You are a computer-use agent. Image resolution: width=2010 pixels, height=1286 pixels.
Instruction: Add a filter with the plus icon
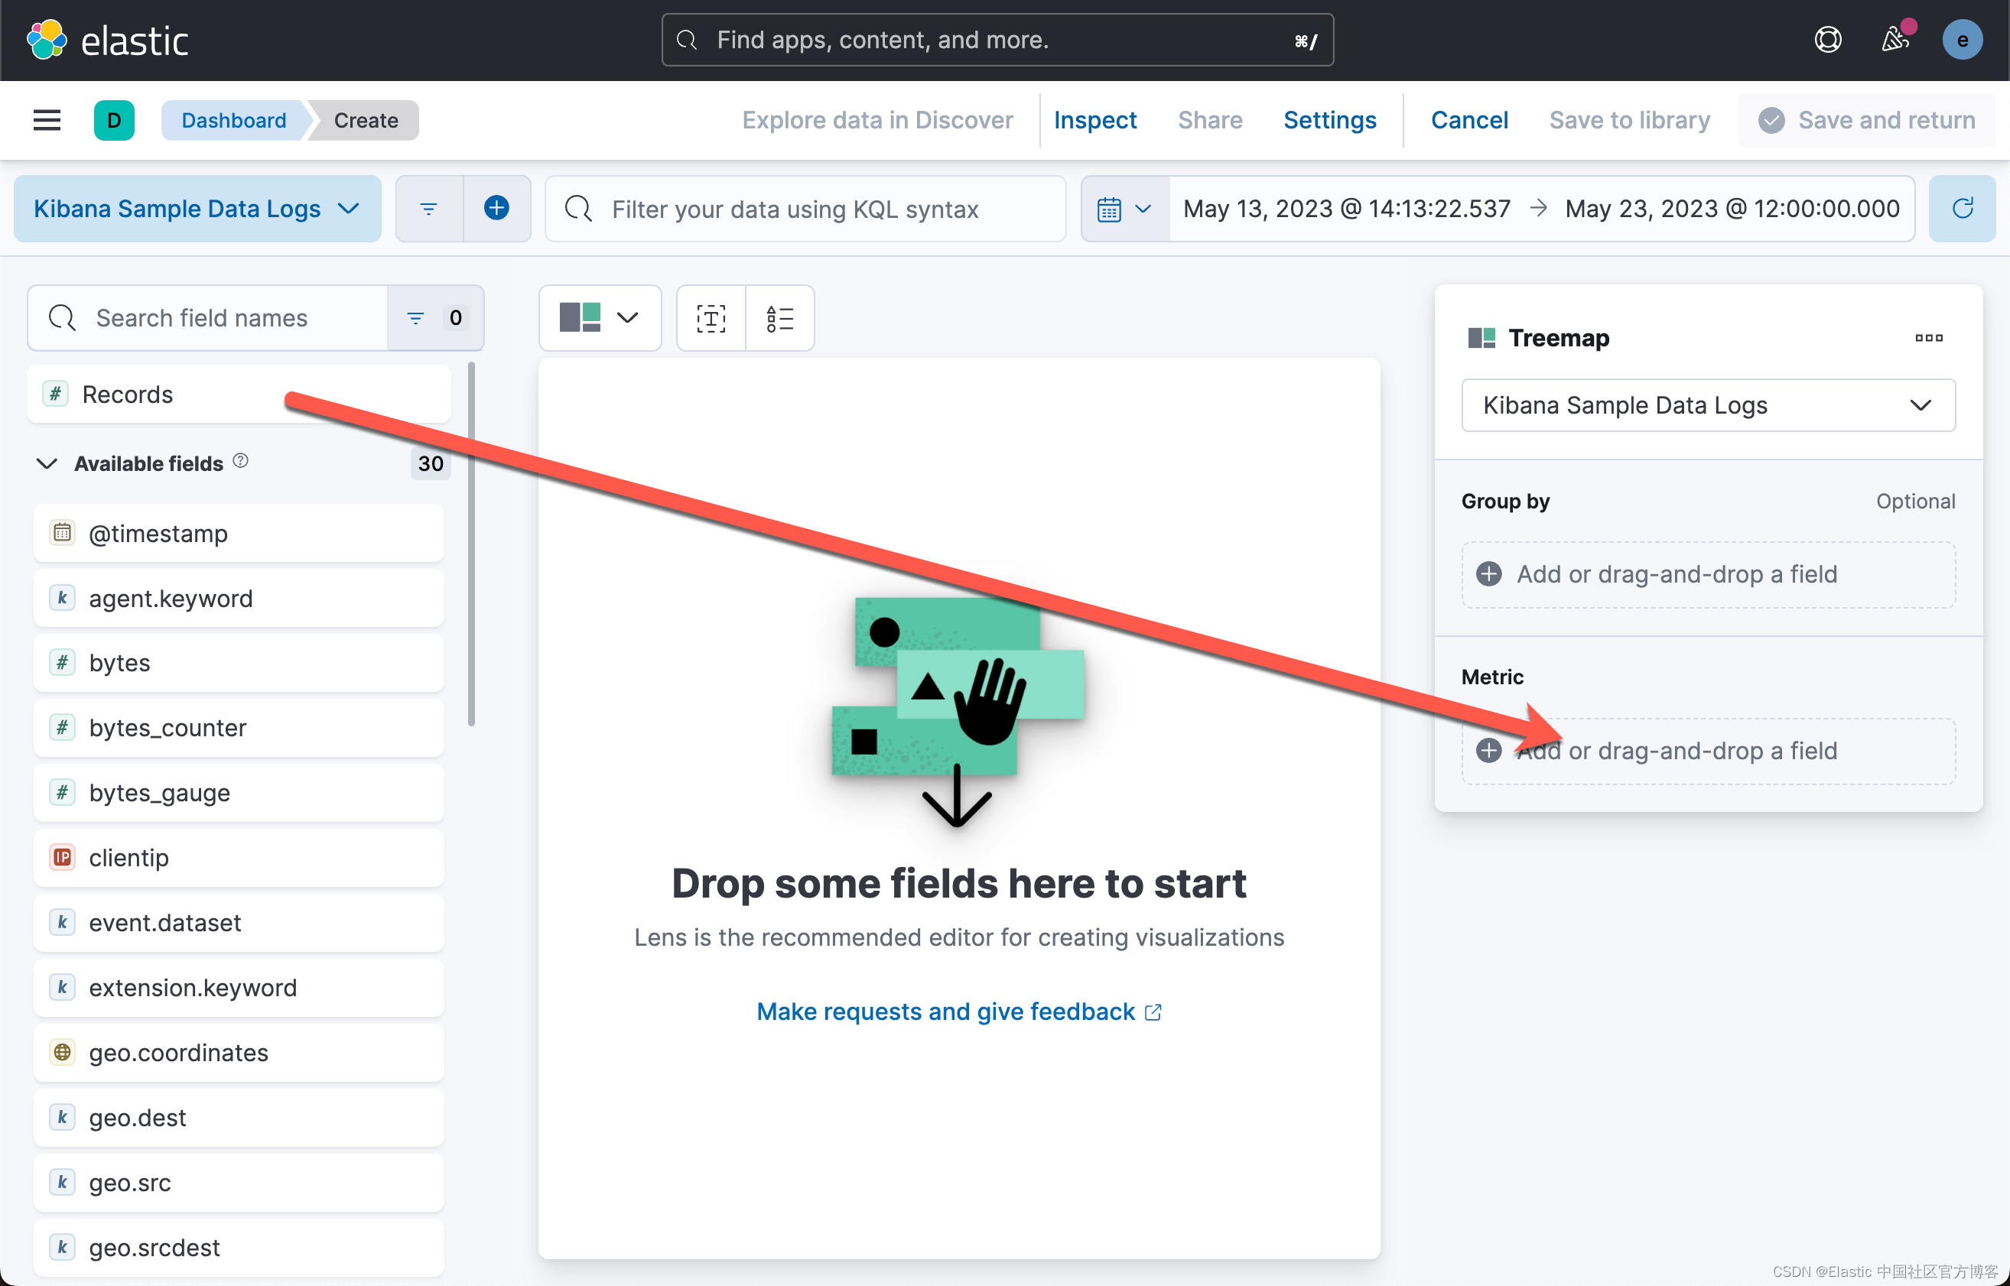[496, 209]
